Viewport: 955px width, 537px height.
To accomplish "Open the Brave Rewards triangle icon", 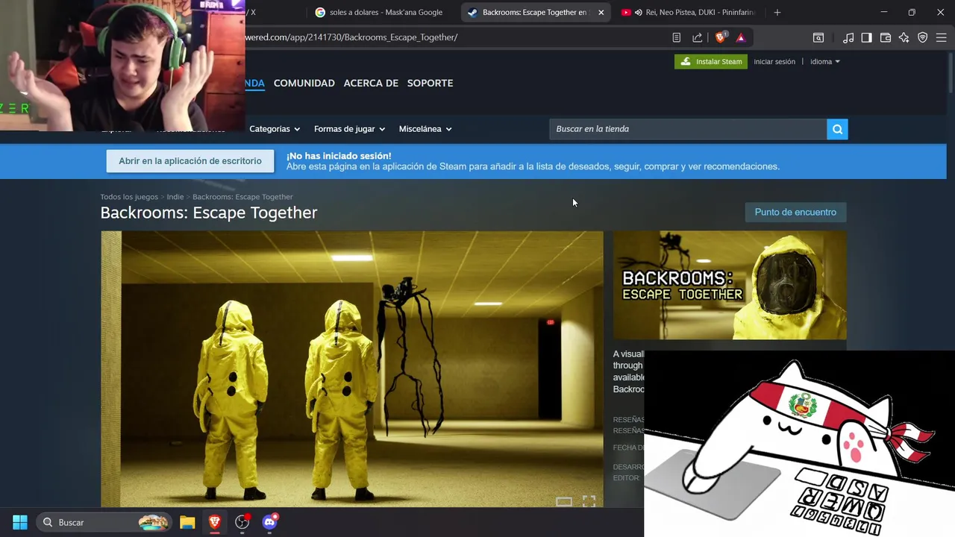I will click(741, 37).
